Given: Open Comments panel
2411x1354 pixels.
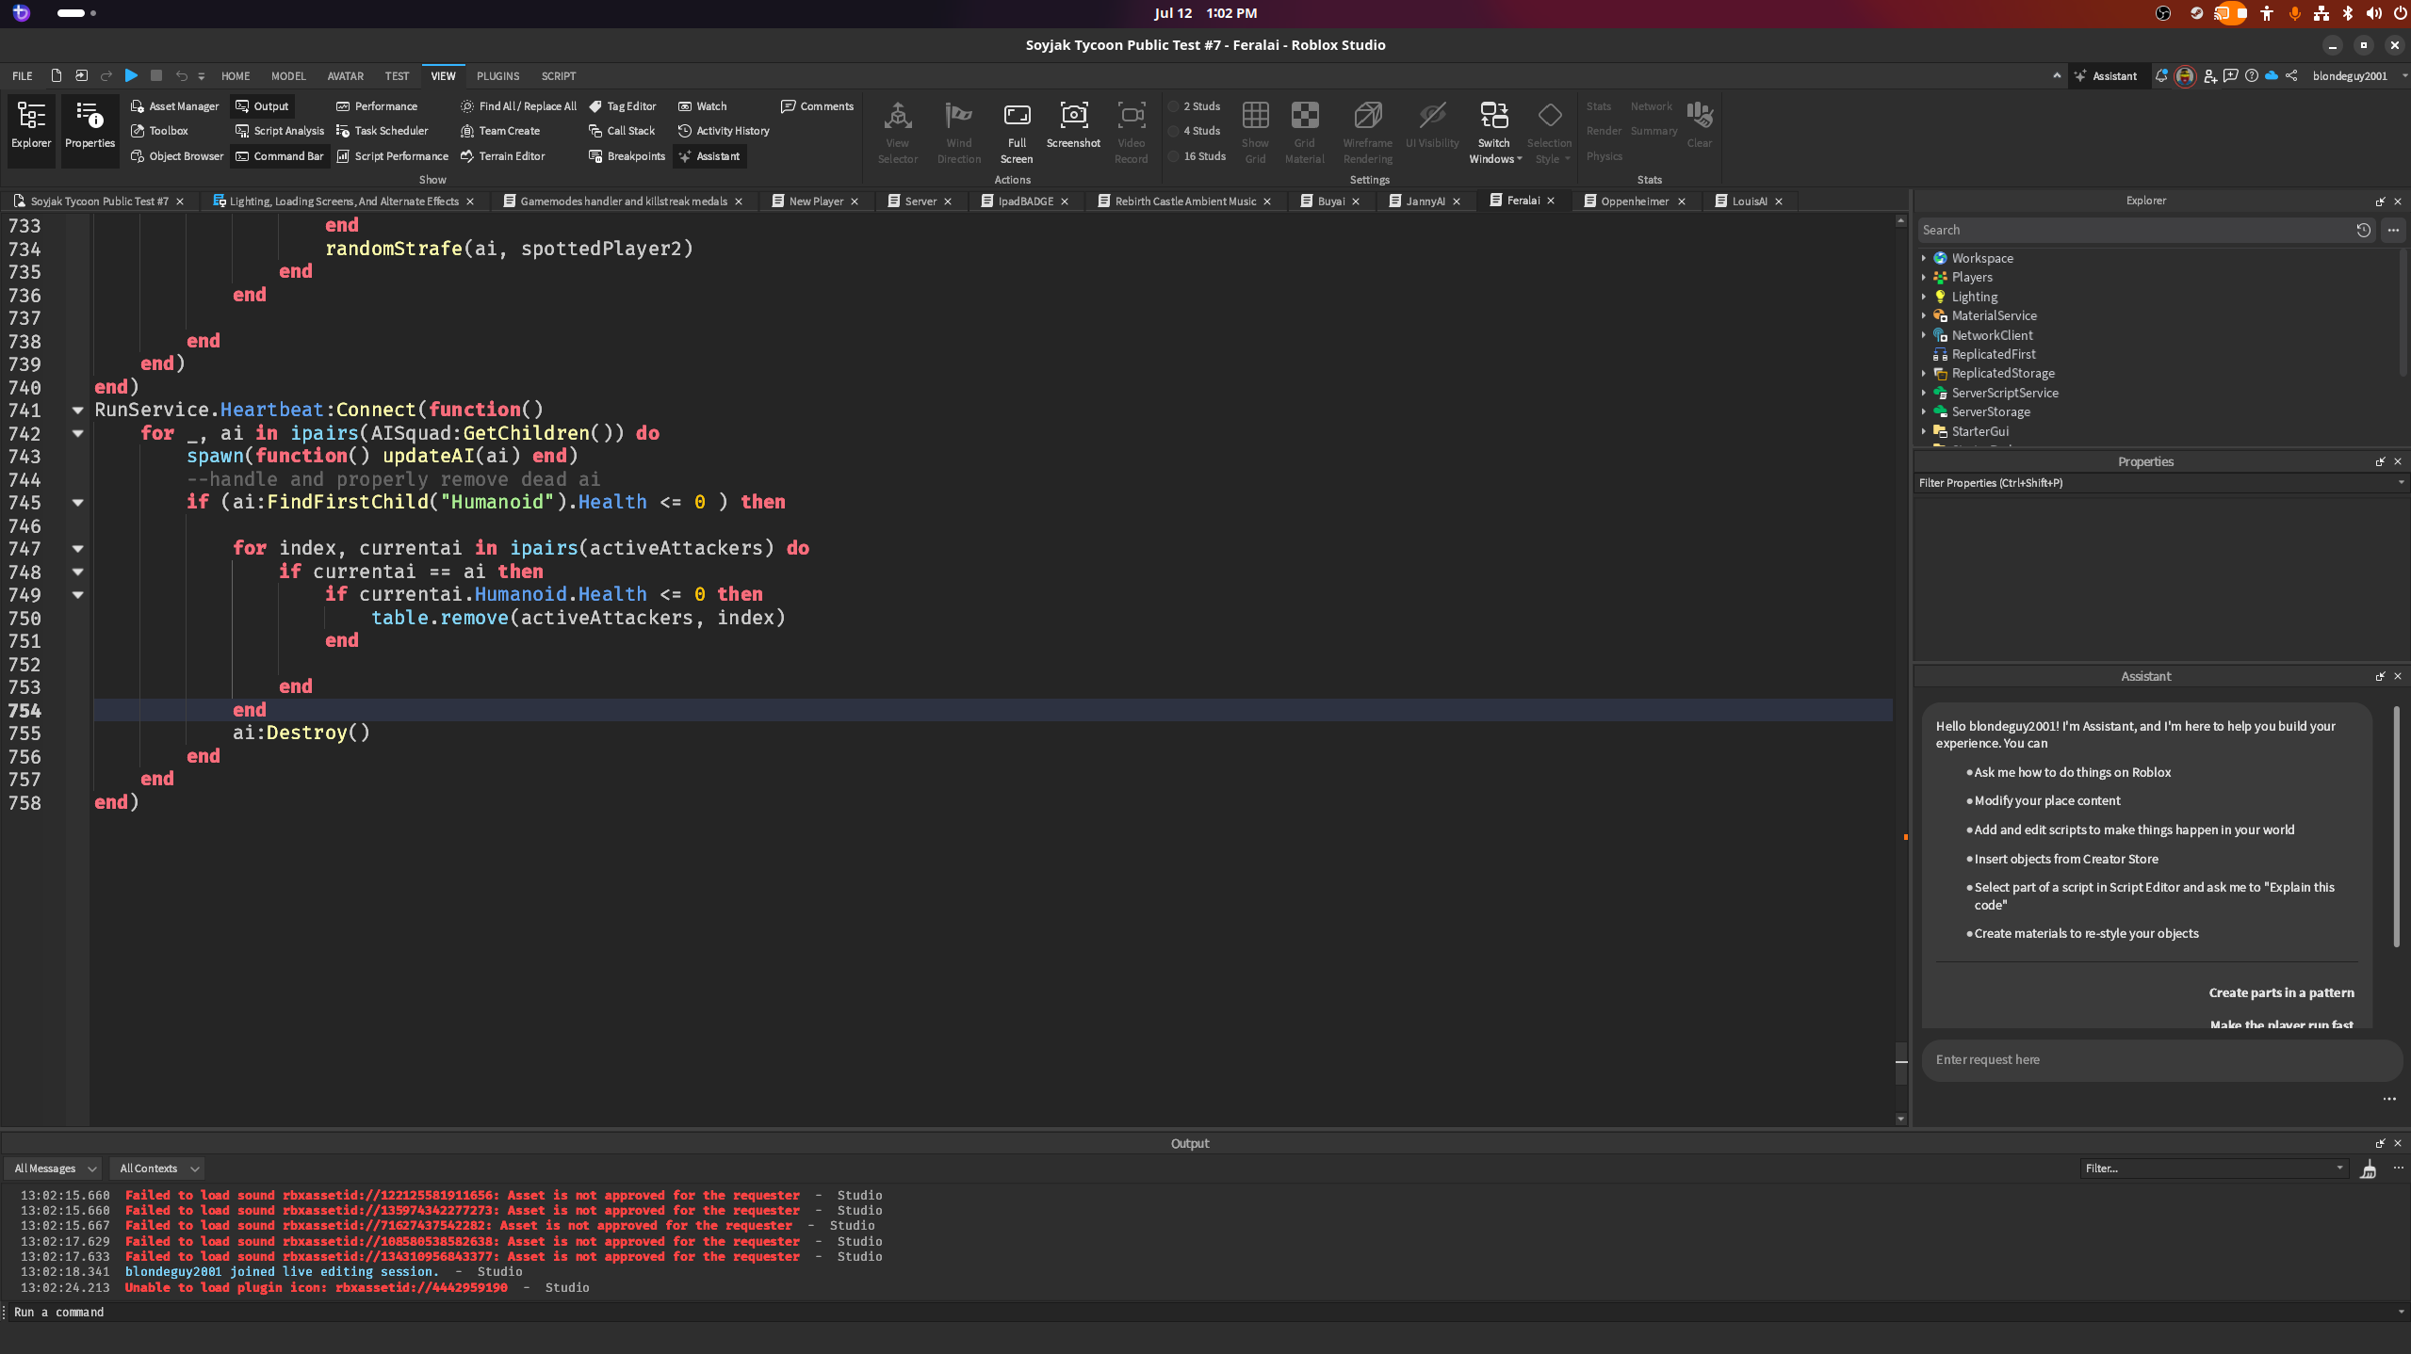Looking at the screenshot, I should pos(818,106).
